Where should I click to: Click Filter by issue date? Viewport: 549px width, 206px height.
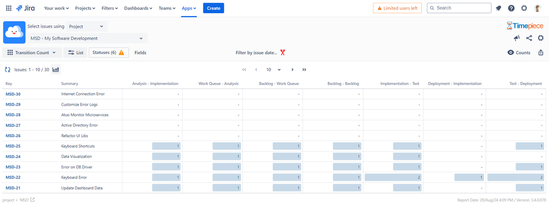coord(256,52)
